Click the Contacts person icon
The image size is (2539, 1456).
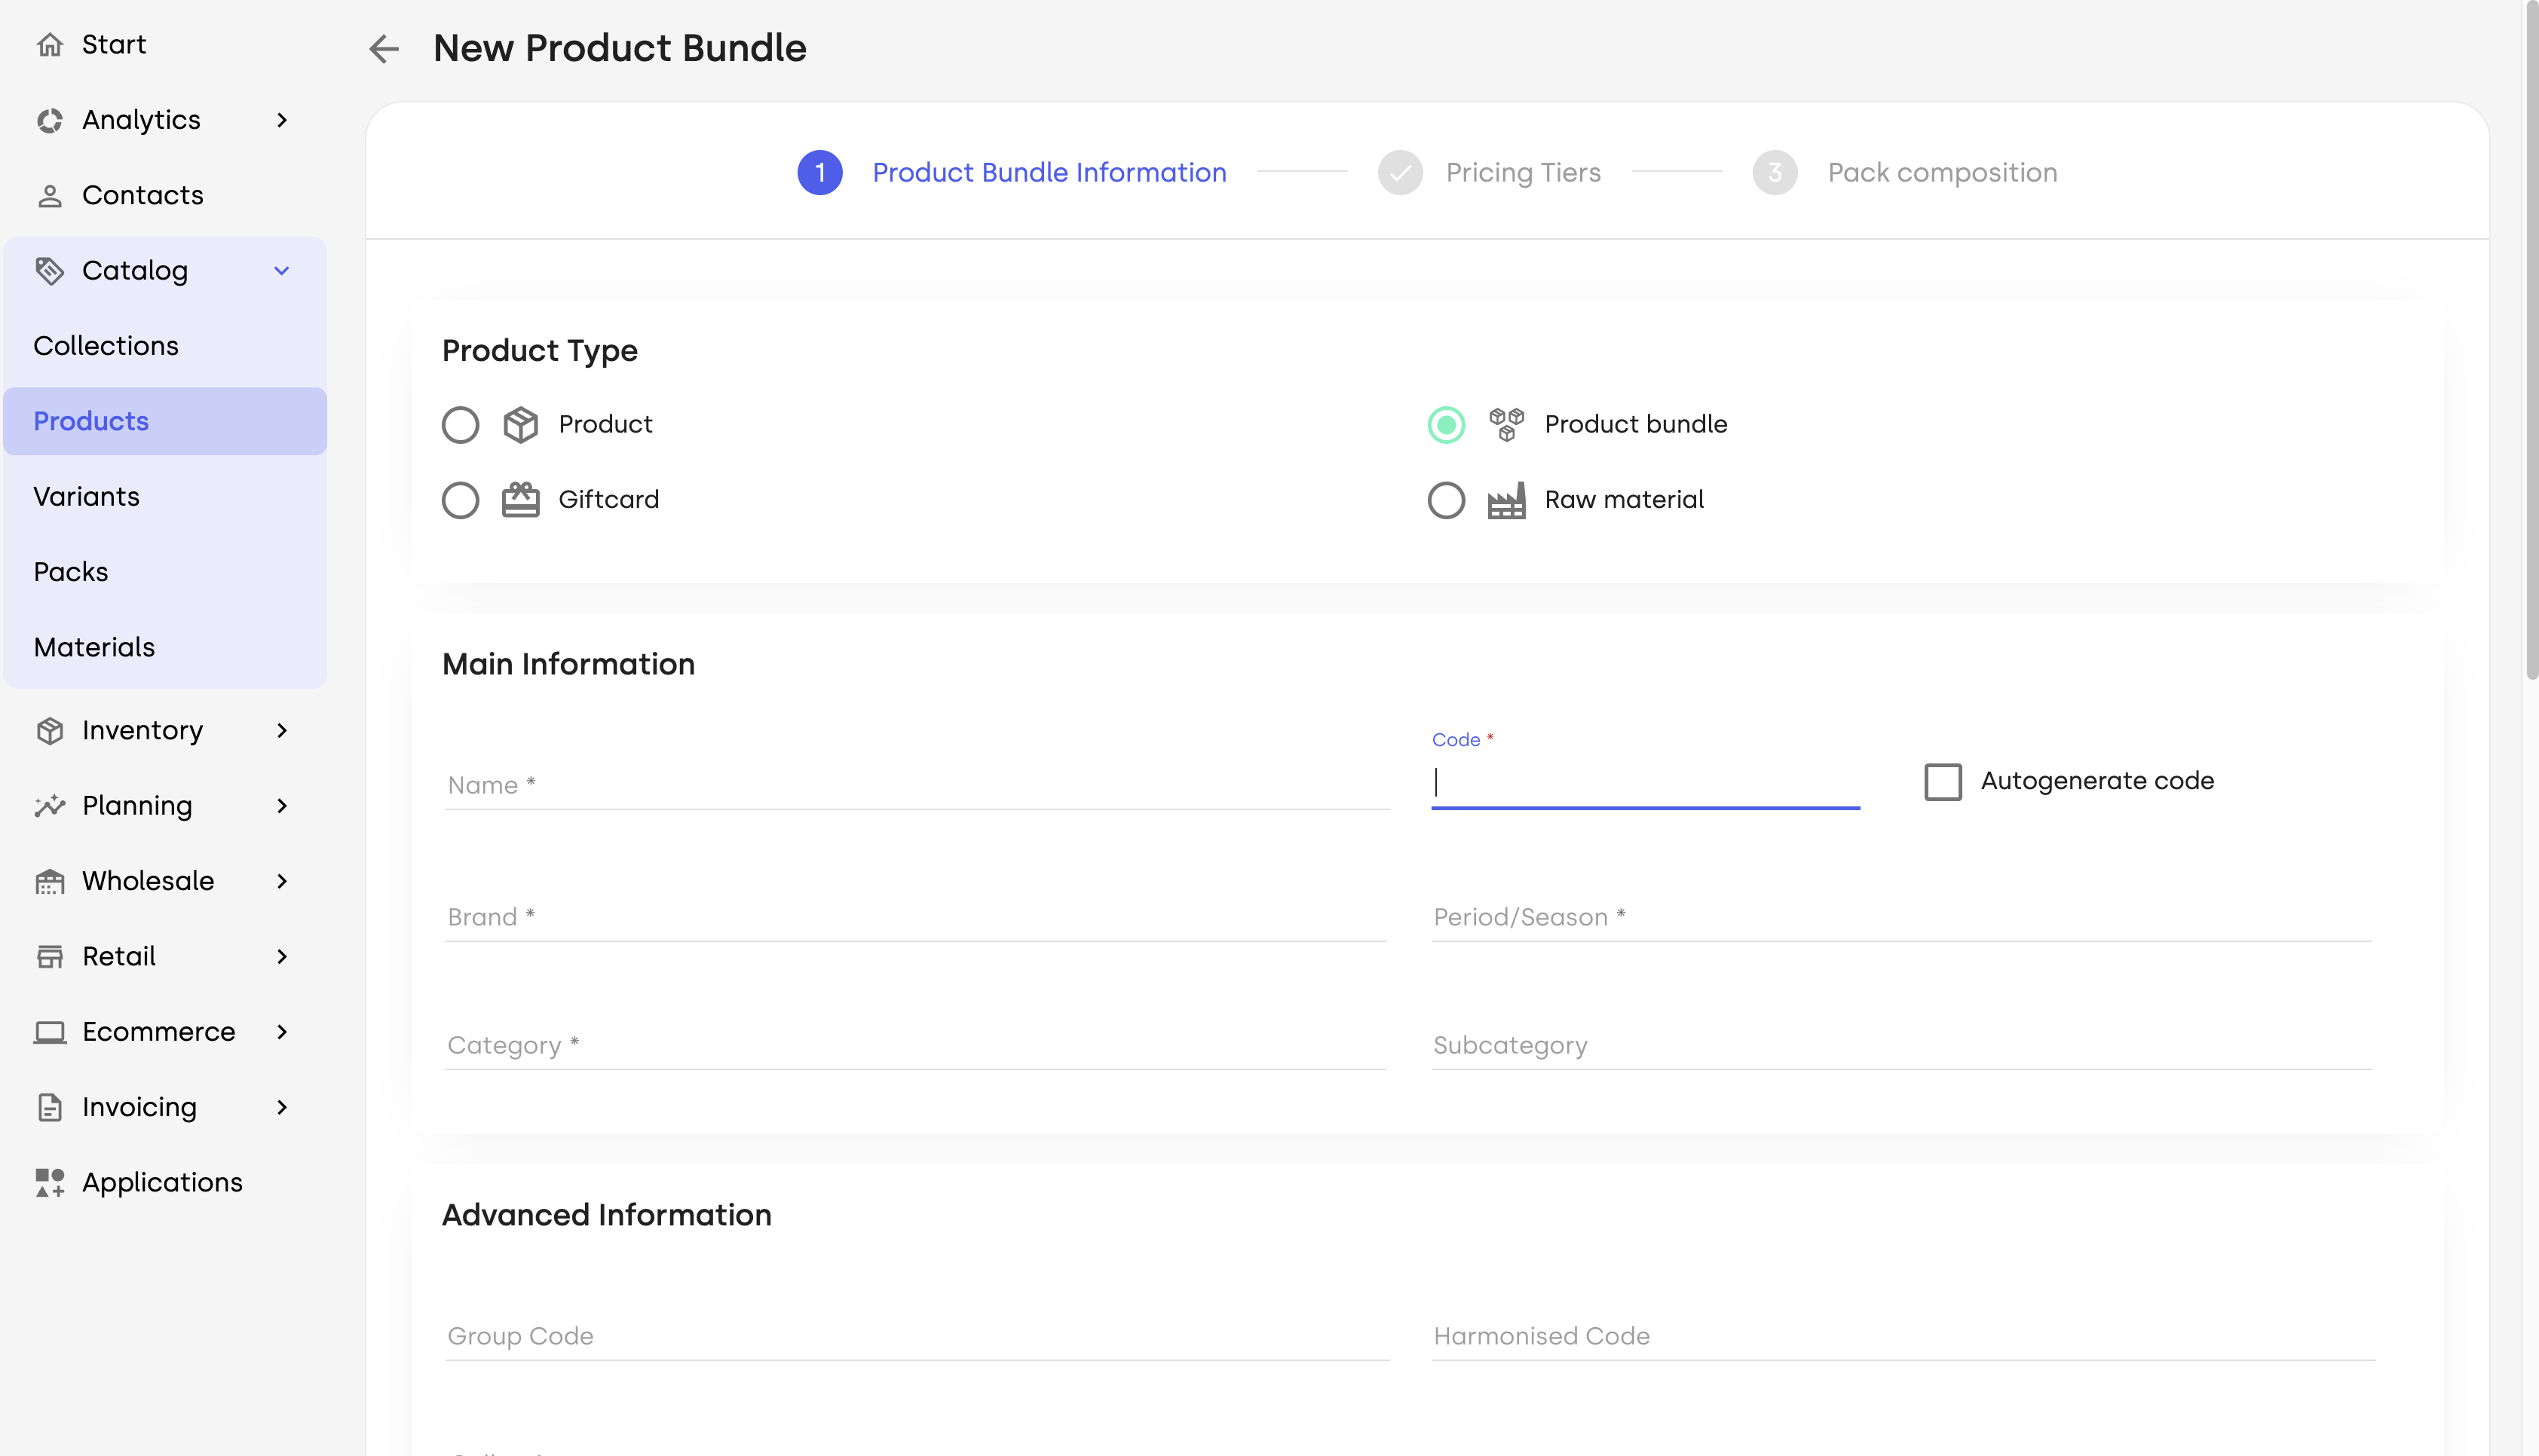pyautogui.click(x=50, y=195)
